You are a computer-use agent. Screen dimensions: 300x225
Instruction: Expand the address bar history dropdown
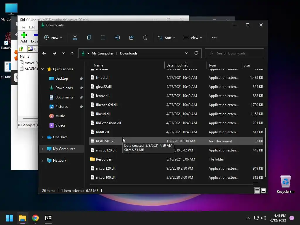(x=187, y=53)
